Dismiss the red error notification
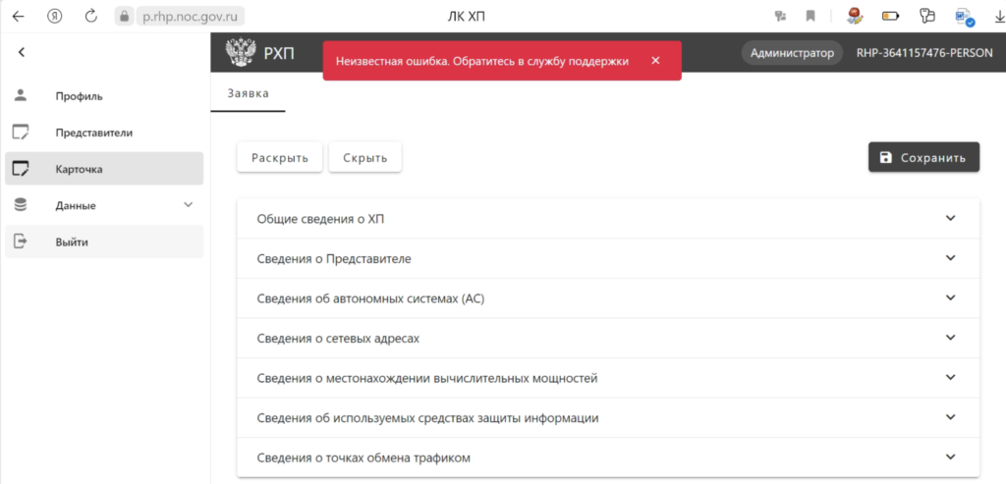Viewport: 1006px width, 484px height. (655, 61)
